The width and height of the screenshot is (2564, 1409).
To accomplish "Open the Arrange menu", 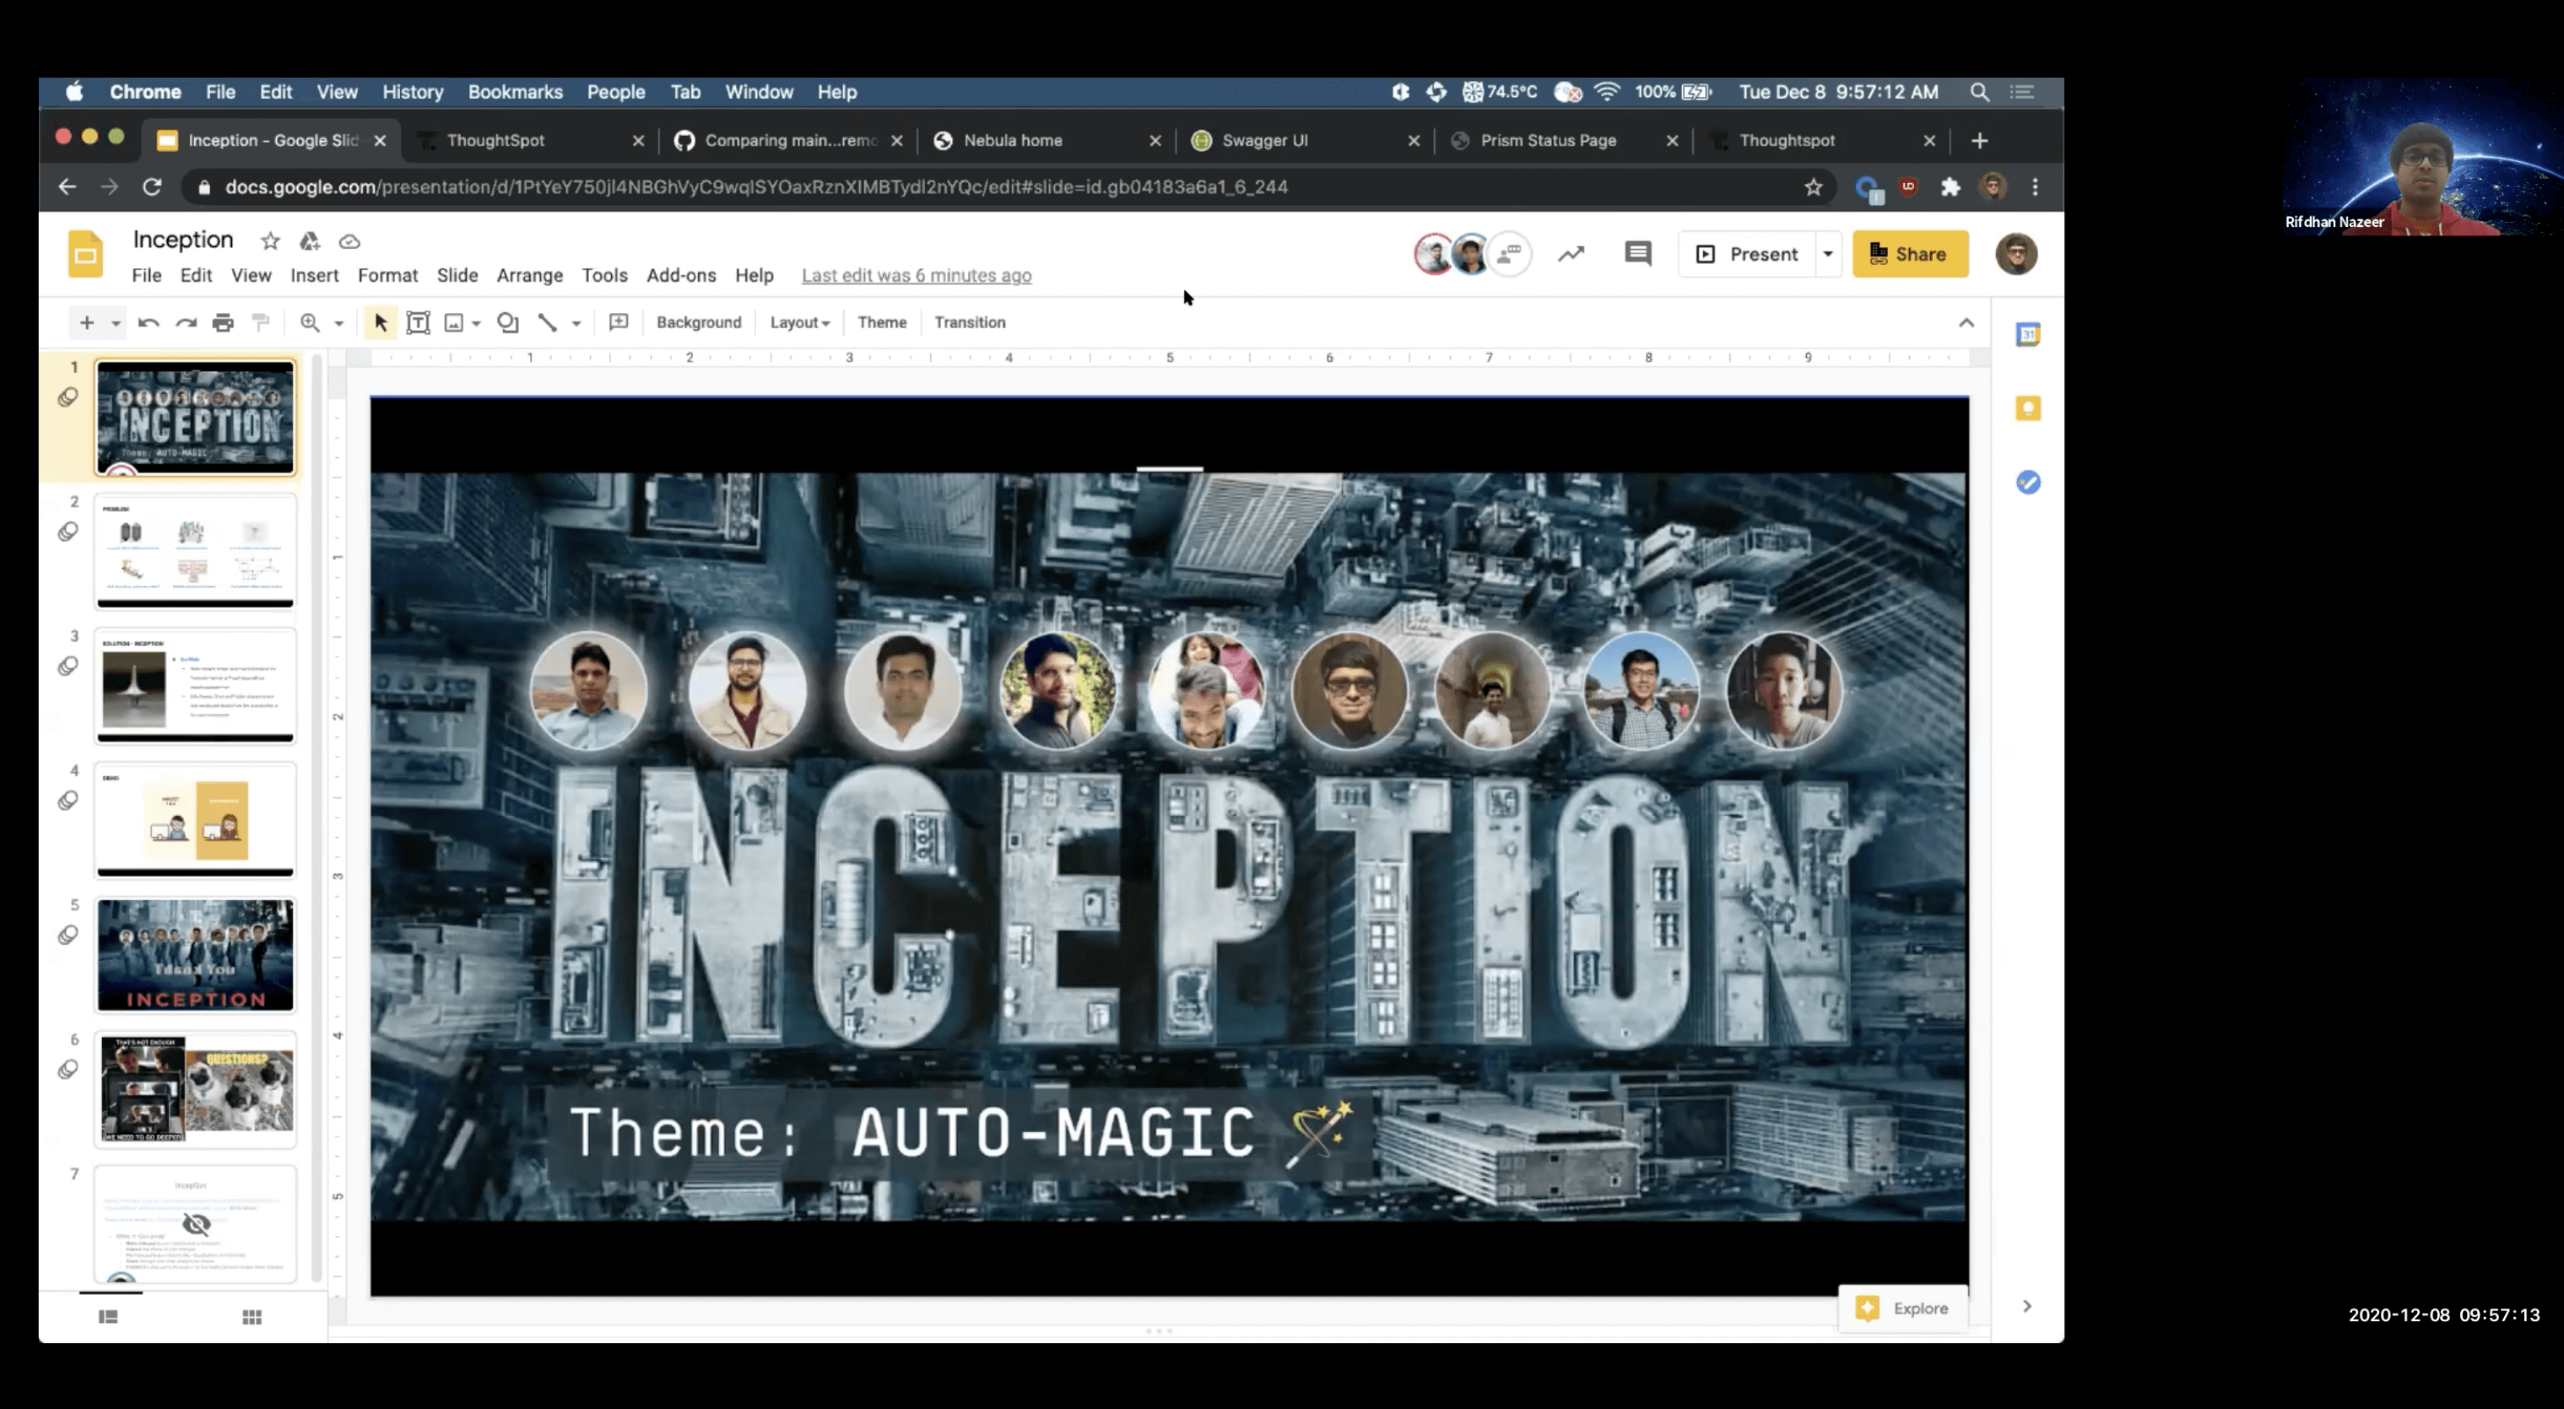I will [529, 275].
